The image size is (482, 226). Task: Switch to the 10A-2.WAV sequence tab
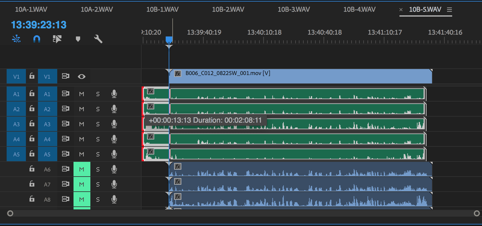tap(97, 10)
